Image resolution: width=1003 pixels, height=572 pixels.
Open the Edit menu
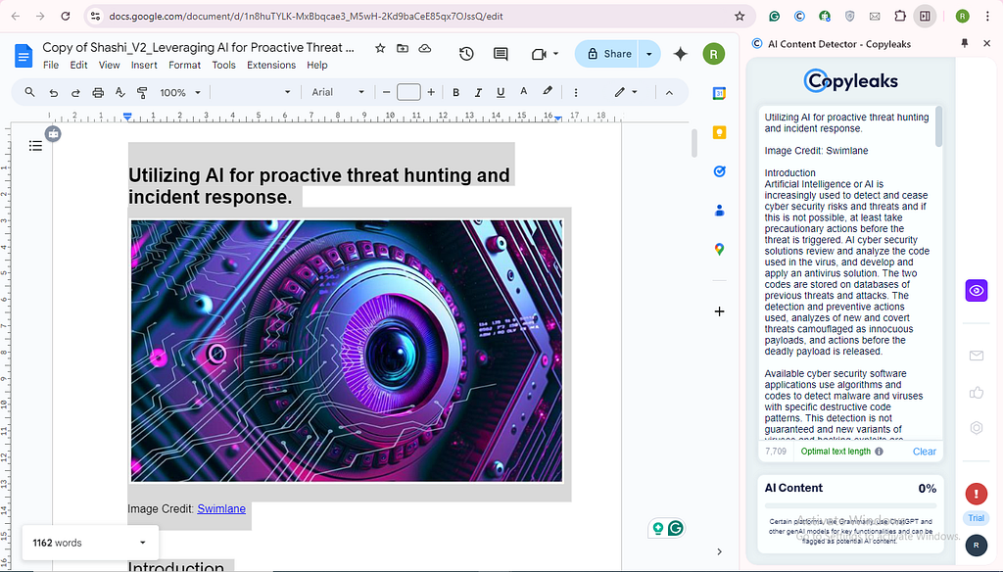click(x=78, y=66)
